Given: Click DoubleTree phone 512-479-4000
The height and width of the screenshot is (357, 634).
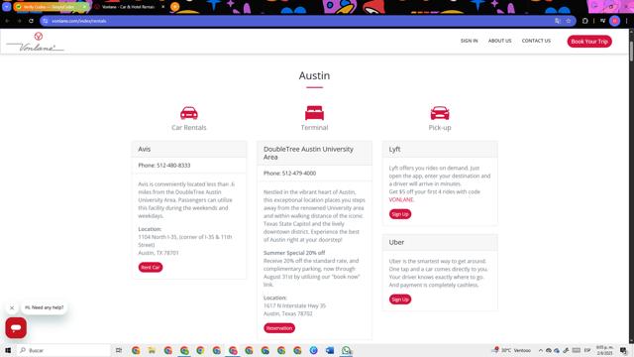Looking at the screenshot, I should point(299,174).
